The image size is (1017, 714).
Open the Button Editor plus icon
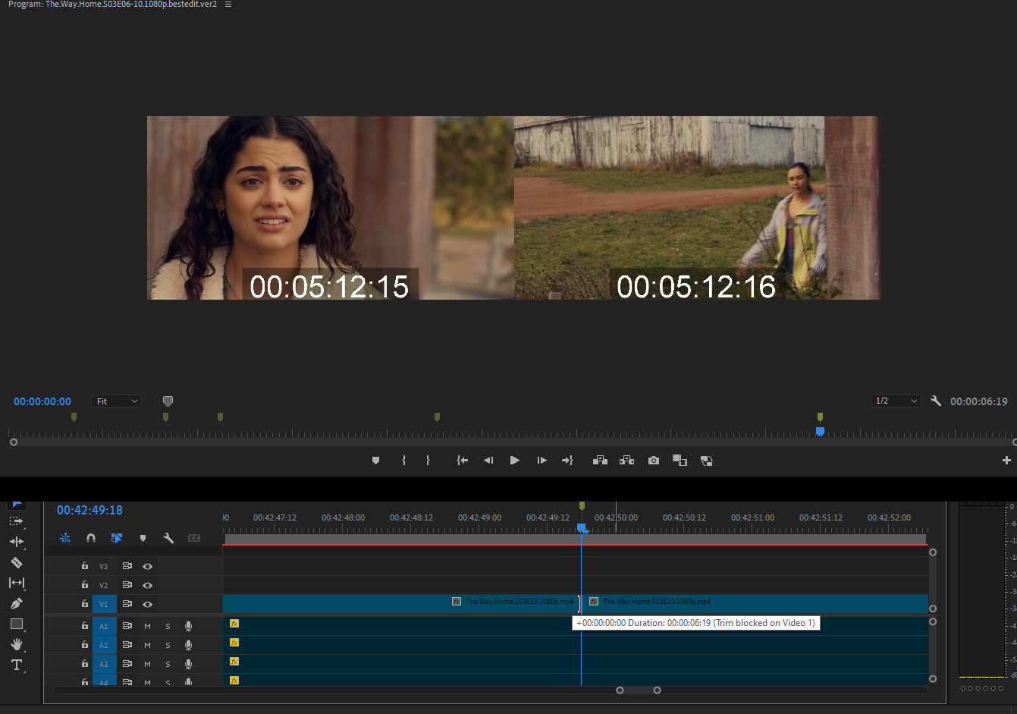pyautogui.click(x=1006, y=461)
